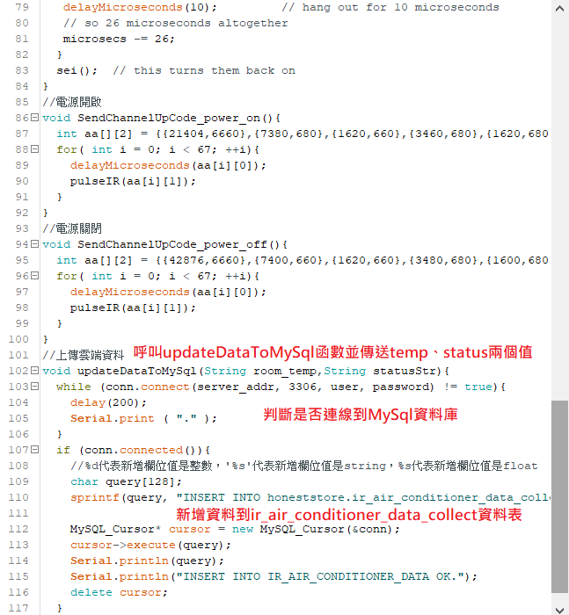Collapse the updateDataToMySql function fold
Viewport: 569px width, 615px height.
pyautogui.click(x=34, y=371)
